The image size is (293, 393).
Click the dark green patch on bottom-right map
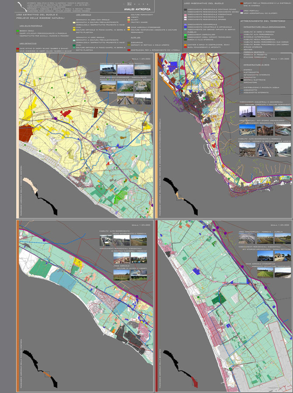pos(218,299)
